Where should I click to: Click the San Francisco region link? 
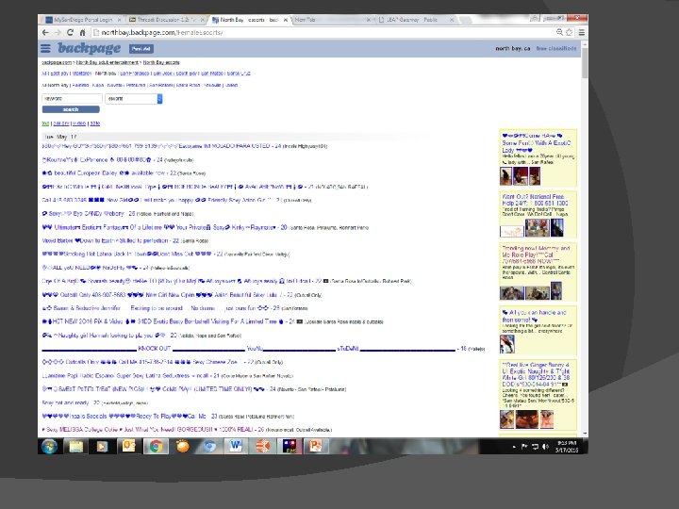pyautogui.click(x=134, y=74)
